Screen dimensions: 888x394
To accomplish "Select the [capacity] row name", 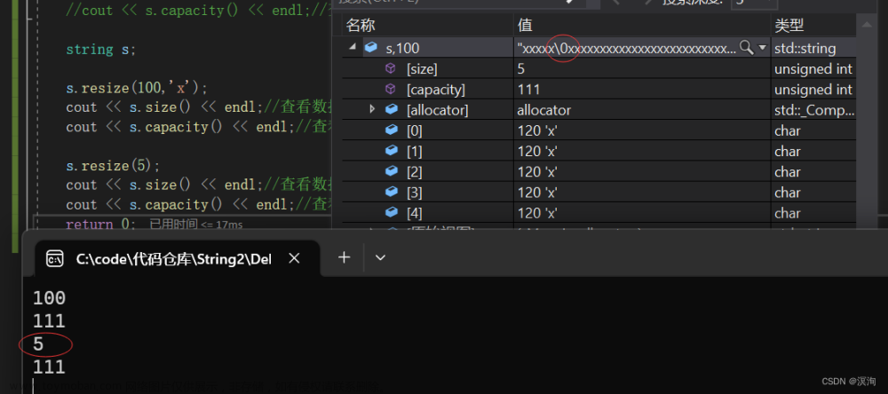I will (x=435, y=90).
